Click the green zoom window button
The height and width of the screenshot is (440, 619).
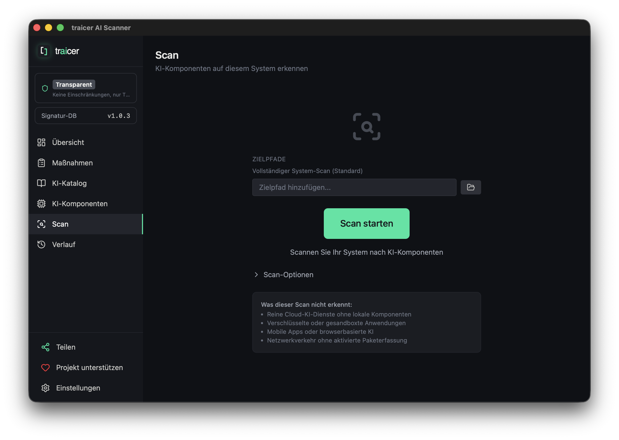60,28
